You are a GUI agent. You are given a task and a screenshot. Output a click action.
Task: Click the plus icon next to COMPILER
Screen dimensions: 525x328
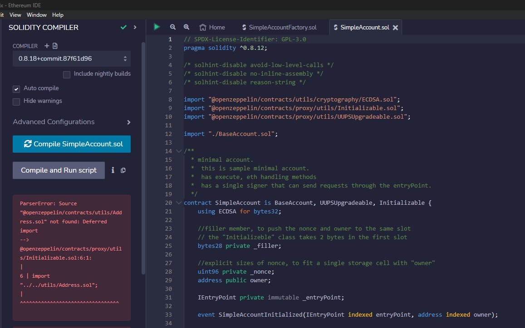(x=47, y=46)
